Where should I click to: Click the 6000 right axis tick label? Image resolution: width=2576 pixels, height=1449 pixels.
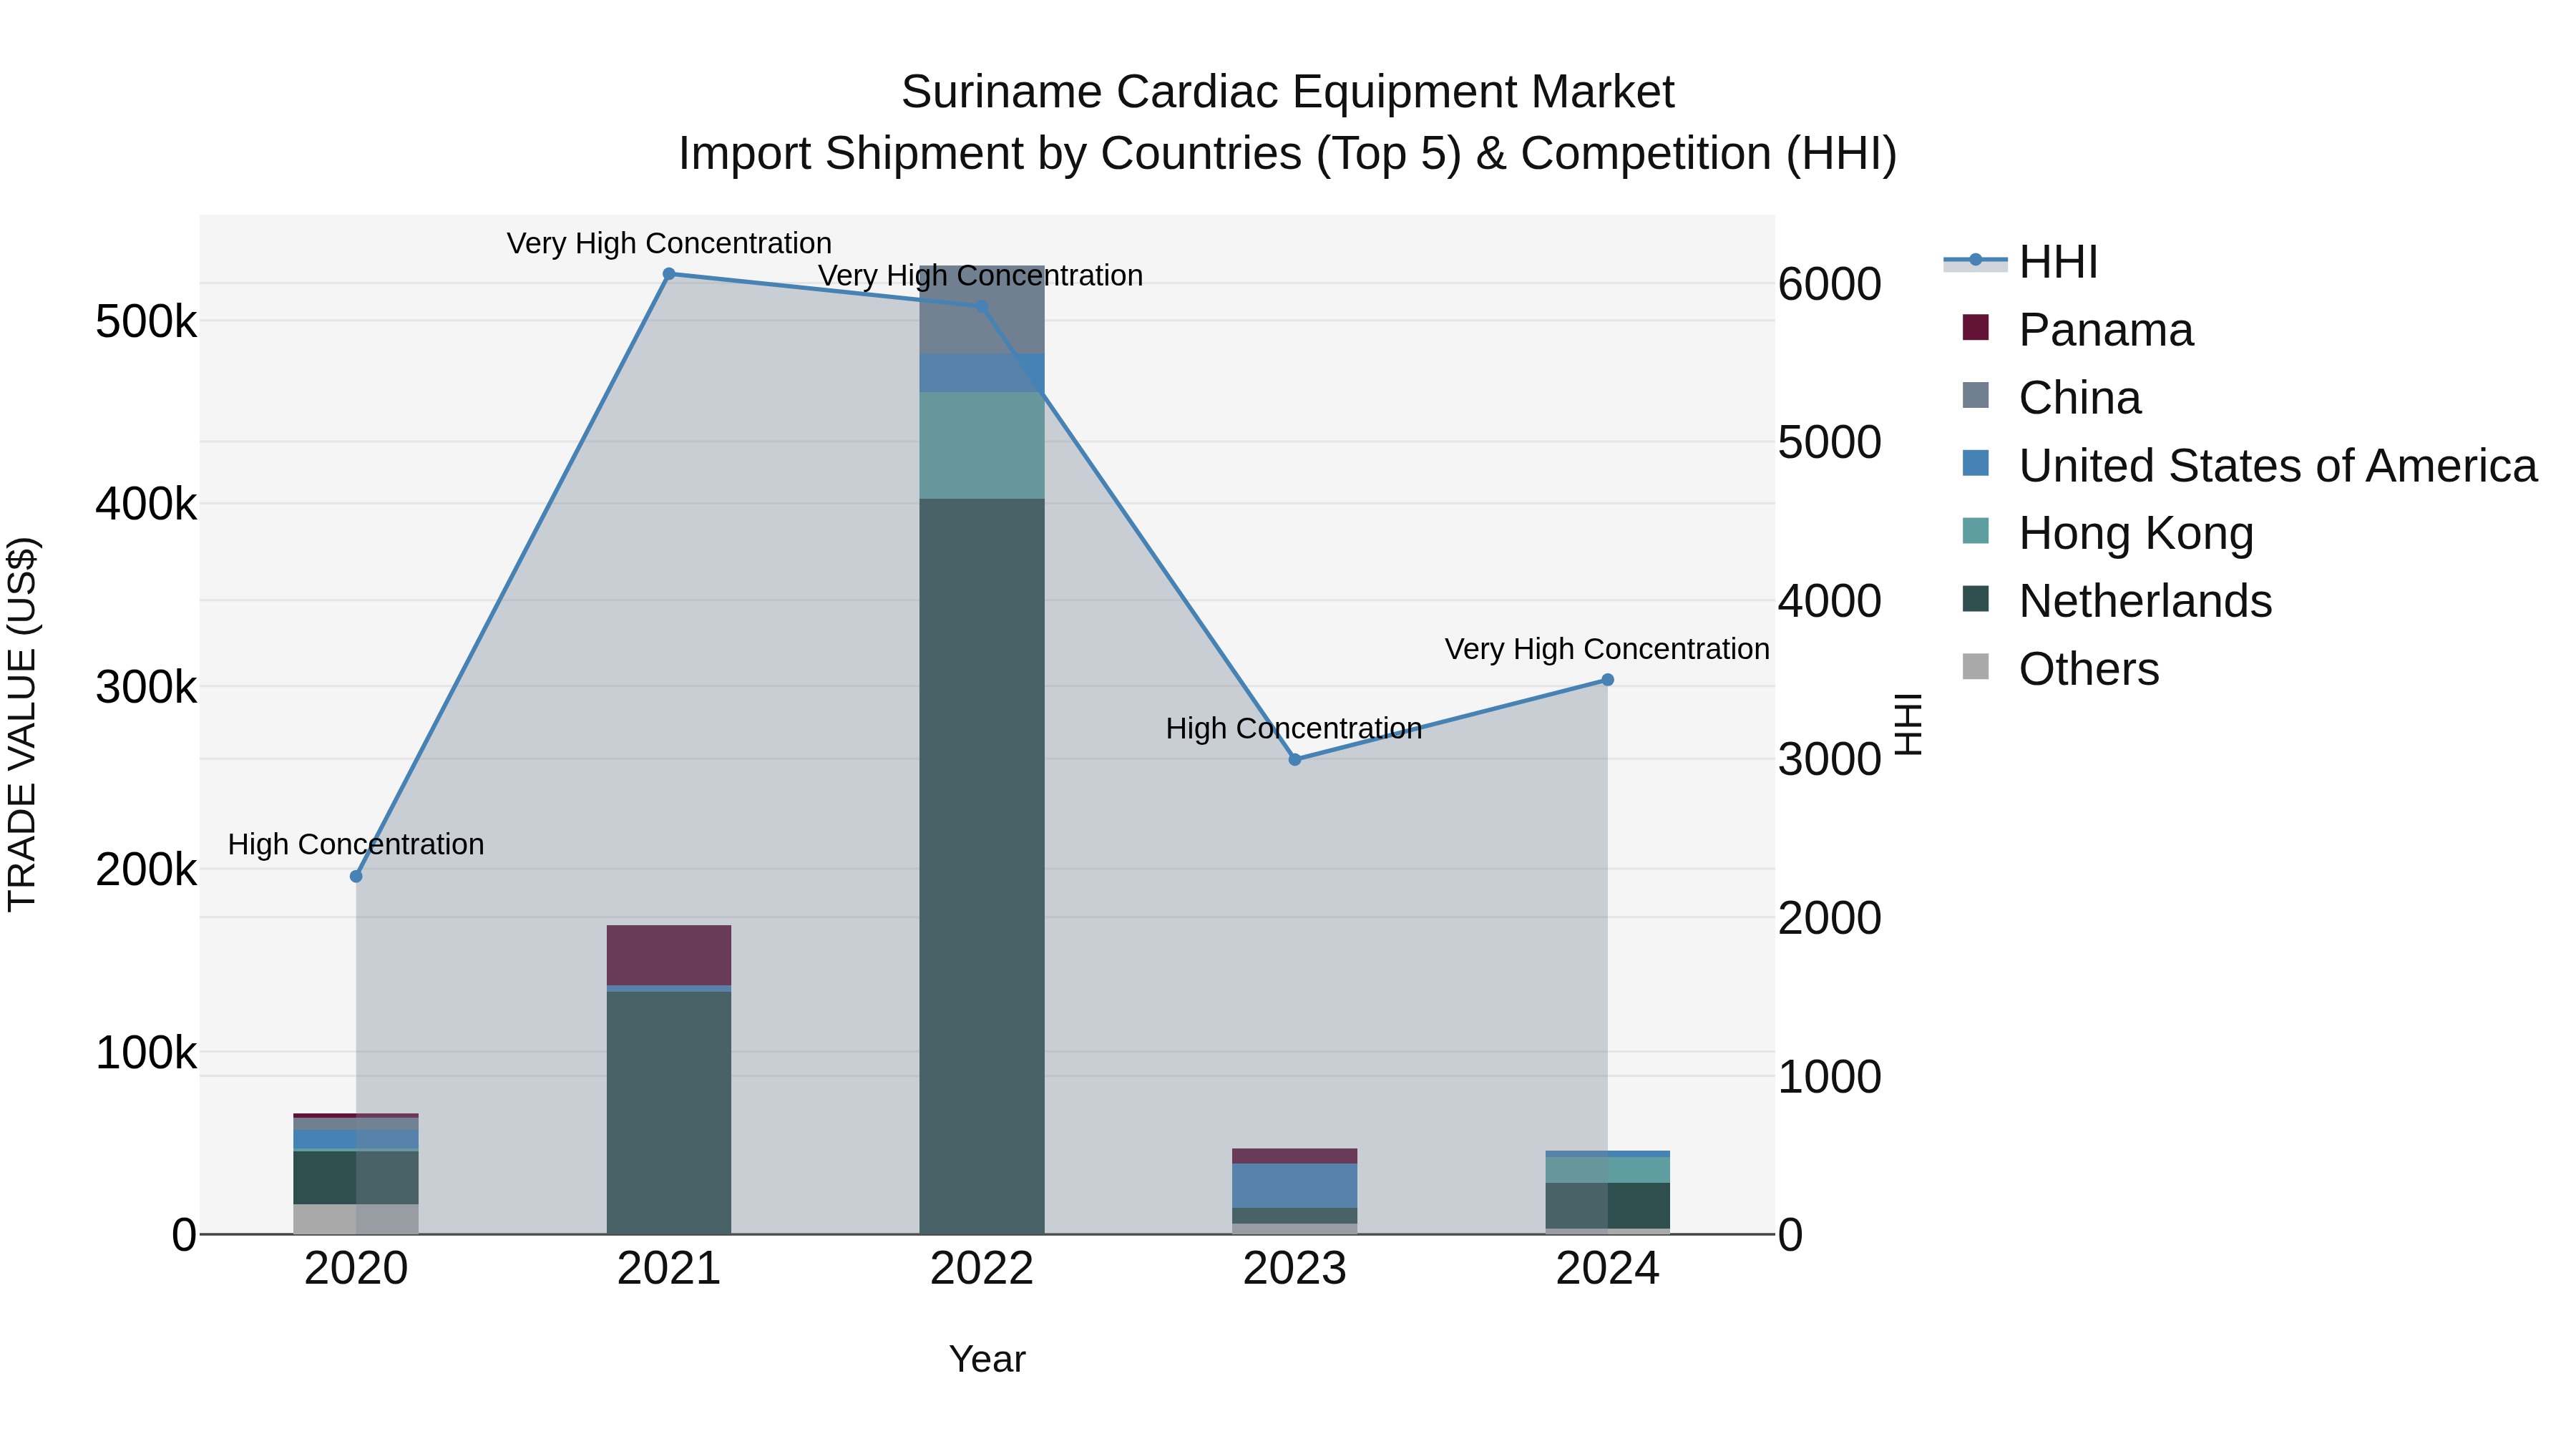(1830, 284)
